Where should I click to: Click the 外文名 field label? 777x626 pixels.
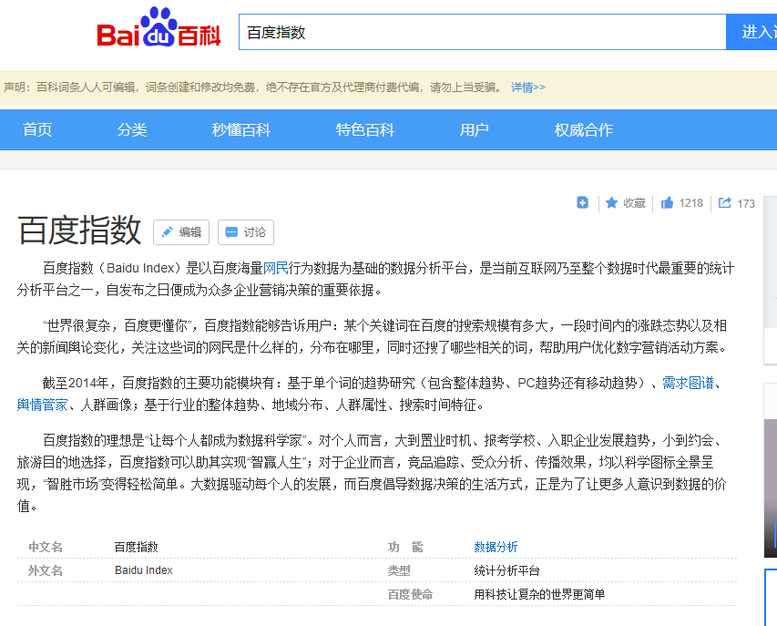(x=46, y=570)
